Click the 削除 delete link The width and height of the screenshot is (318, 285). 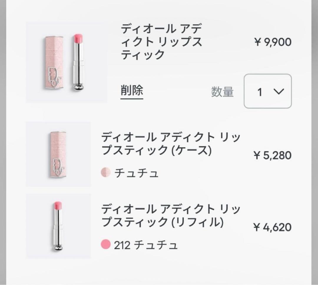pos(132,91)
